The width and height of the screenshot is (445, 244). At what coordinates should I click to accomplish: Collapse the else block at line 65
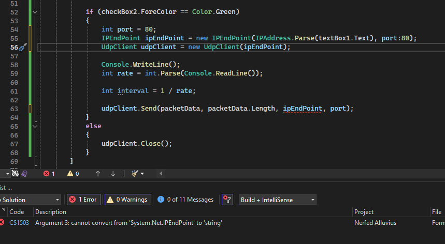coord(35,126)
